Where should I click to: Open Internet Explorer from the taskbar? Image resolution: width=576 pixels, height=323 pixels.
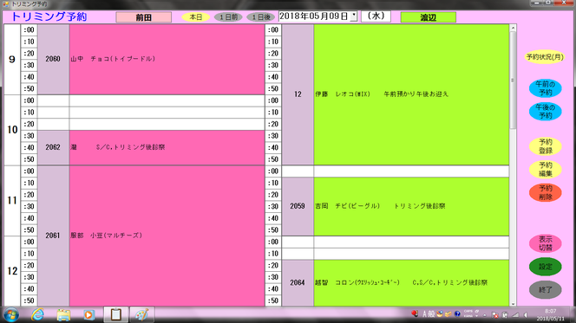click(x=37, y=314)
